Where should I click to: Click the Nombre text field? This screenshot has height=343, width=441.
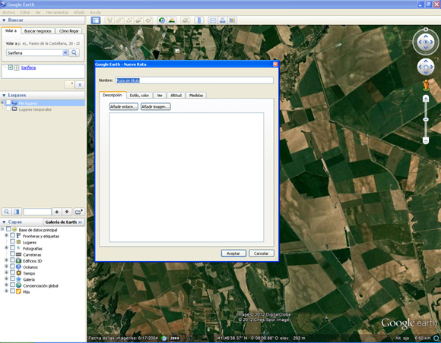(x=195, y=80)
